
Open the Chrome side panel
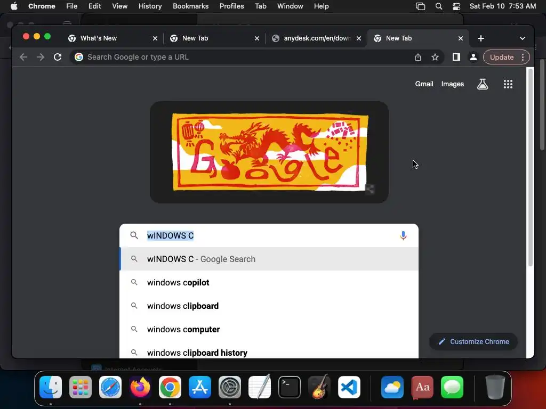(456, 57)
